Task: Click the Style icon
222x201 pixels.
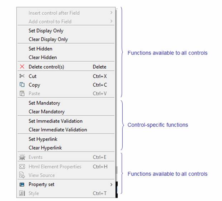Action: [x=22, y=193]
